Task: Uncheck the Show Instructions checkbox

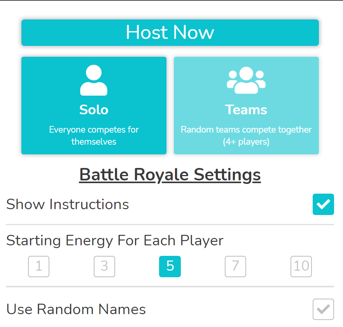Action: (323, 204)
